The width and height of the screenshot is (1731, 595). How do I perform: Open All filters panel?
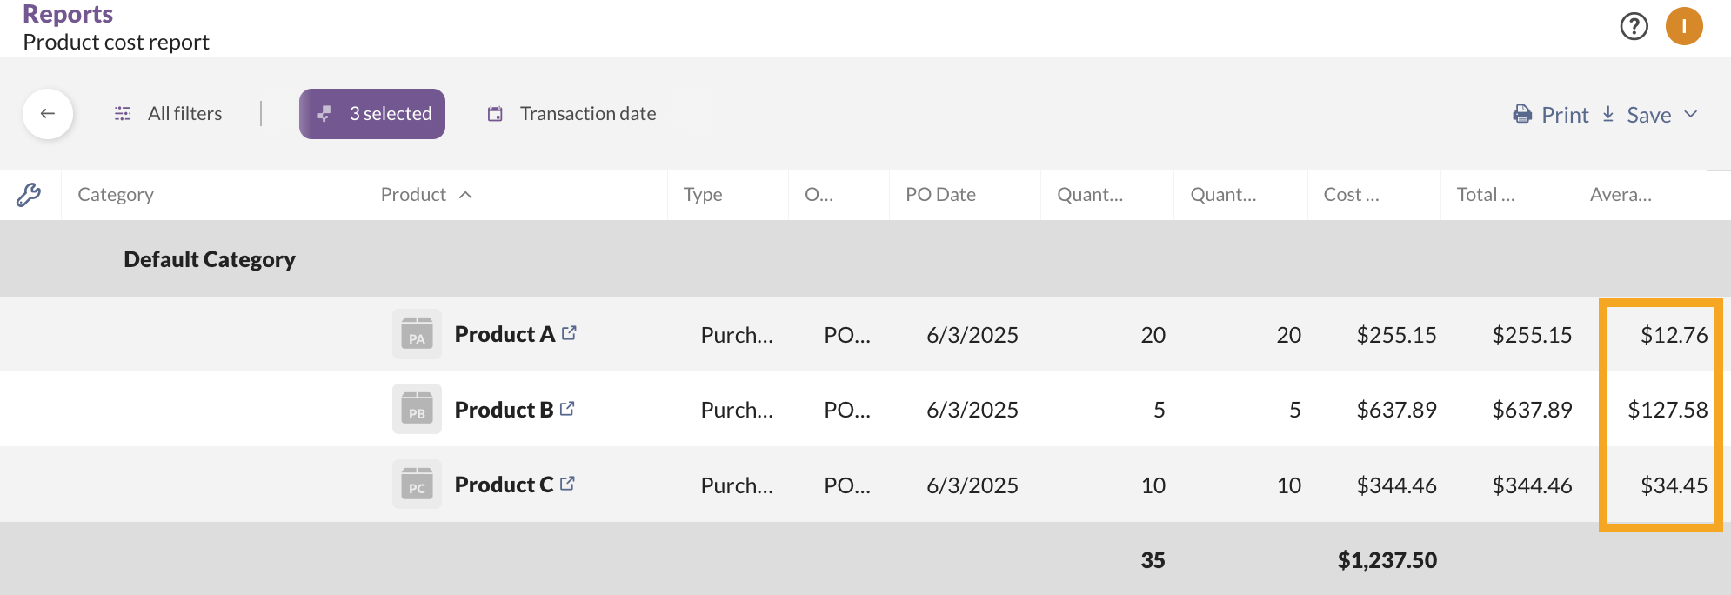click(x=168, y=114)
